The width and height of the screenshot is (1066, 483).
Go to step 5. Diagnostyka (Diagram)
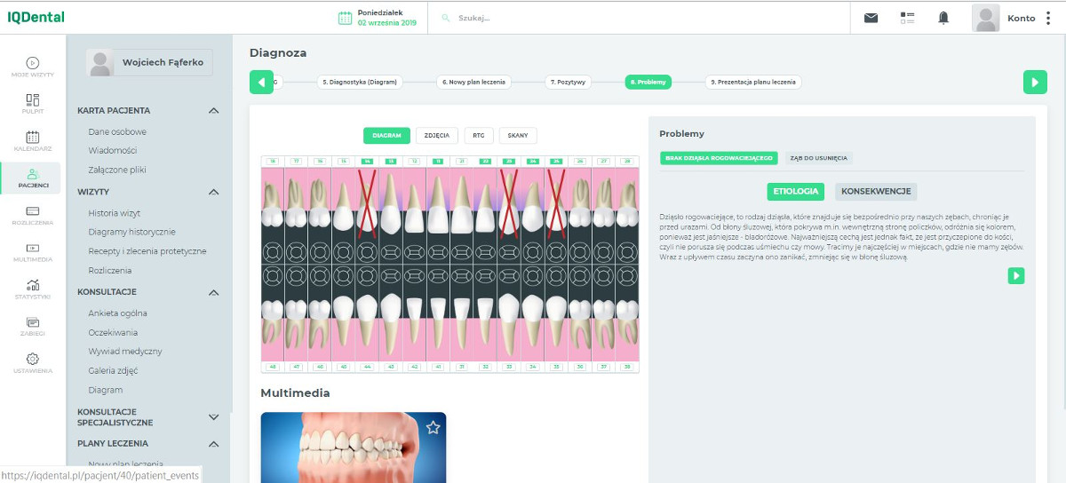(360, 82)
